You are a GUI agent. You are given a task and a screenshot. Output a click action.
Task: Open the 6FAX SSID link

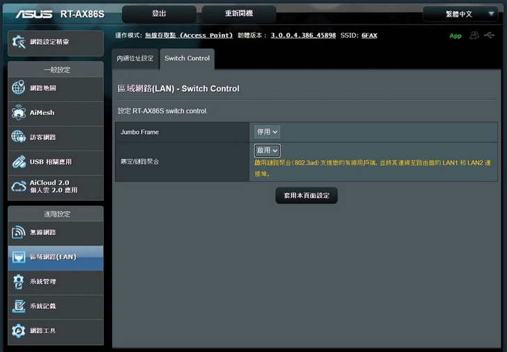[x=369, y=35]
